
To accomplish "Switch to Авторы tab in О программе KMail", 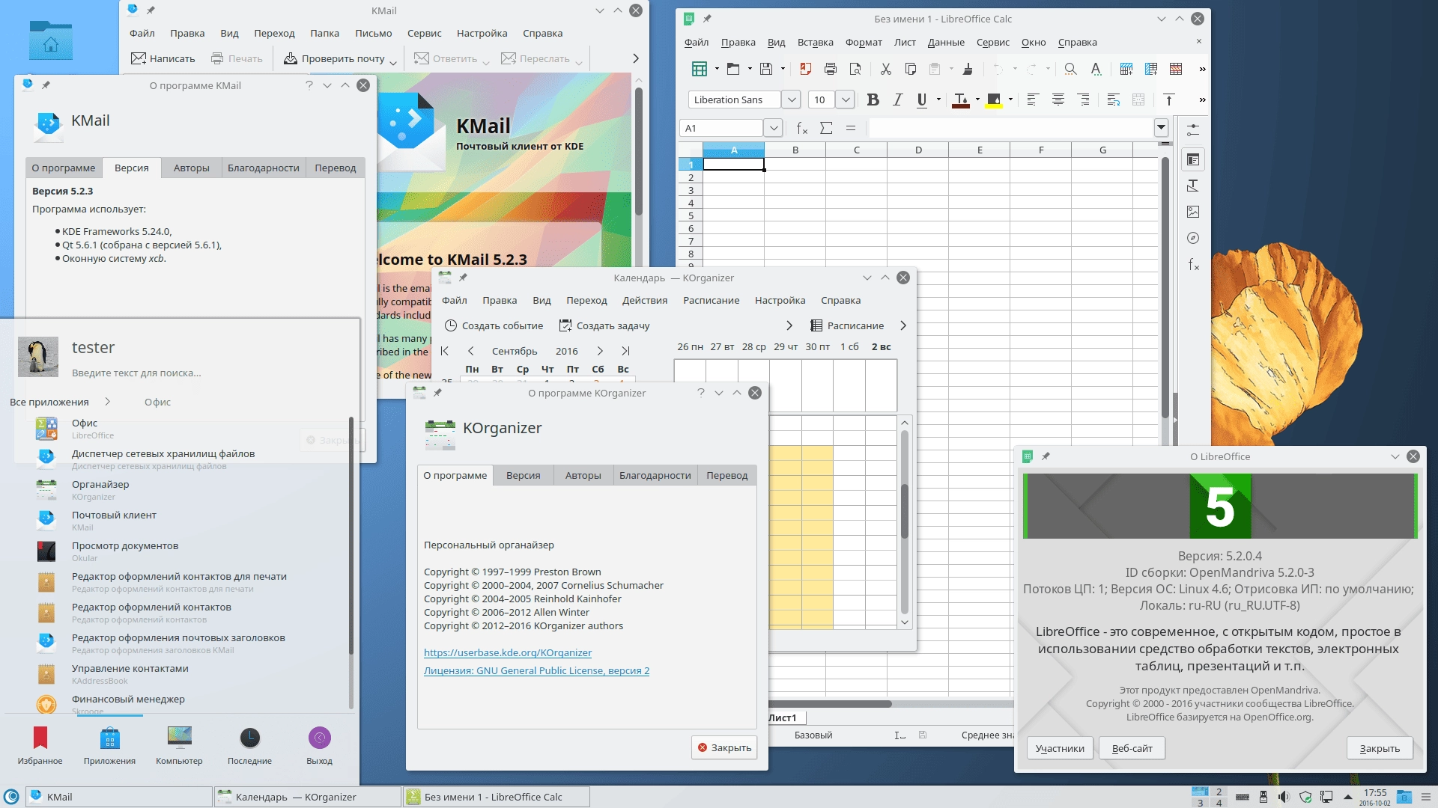I will (x=191, y=168).
